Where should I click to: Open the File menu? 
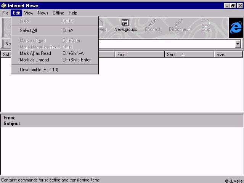[5, 13]
